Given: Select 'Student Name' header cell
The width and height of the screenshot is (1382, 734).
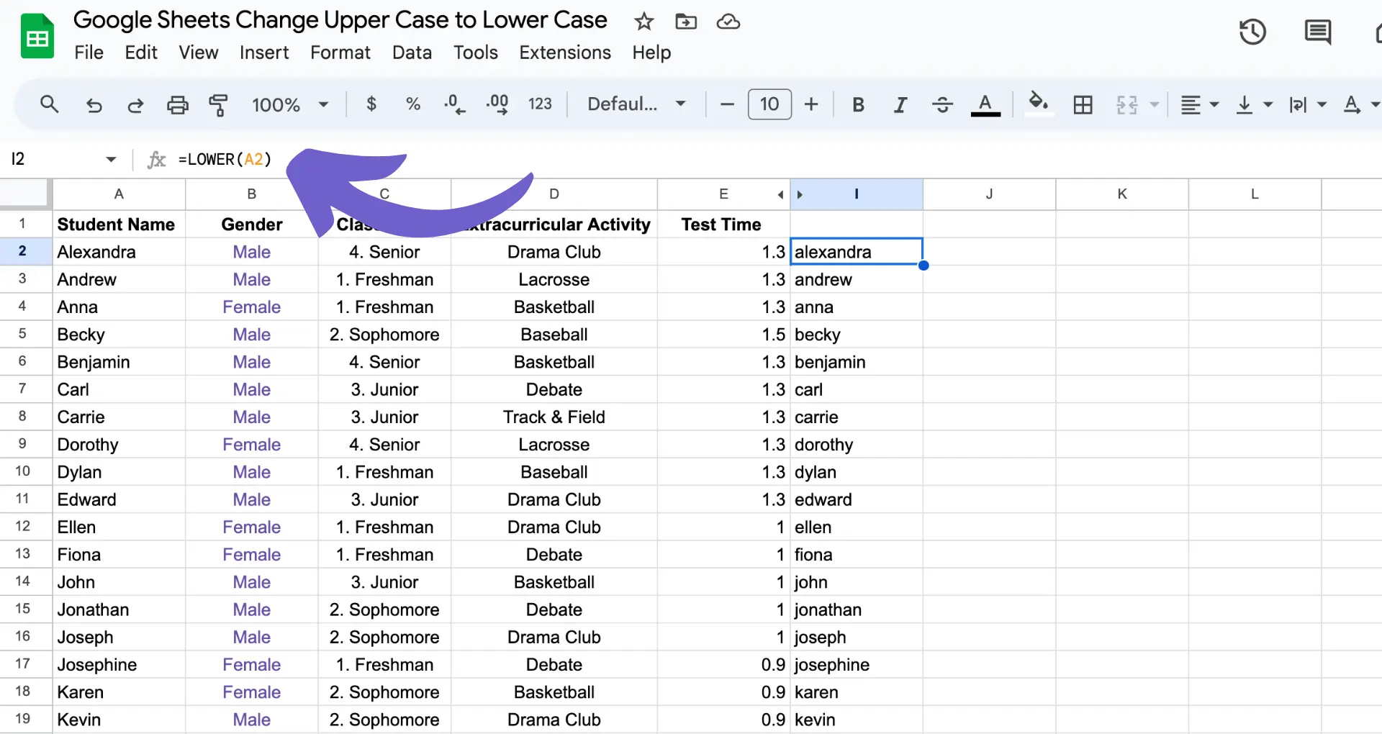Looking at the screenshot, I should pos(119,225).
